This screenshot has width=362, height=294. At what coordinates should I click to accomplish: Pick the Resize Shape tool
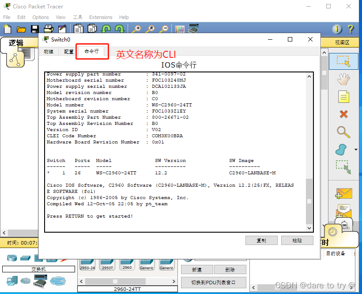point(343,167)
